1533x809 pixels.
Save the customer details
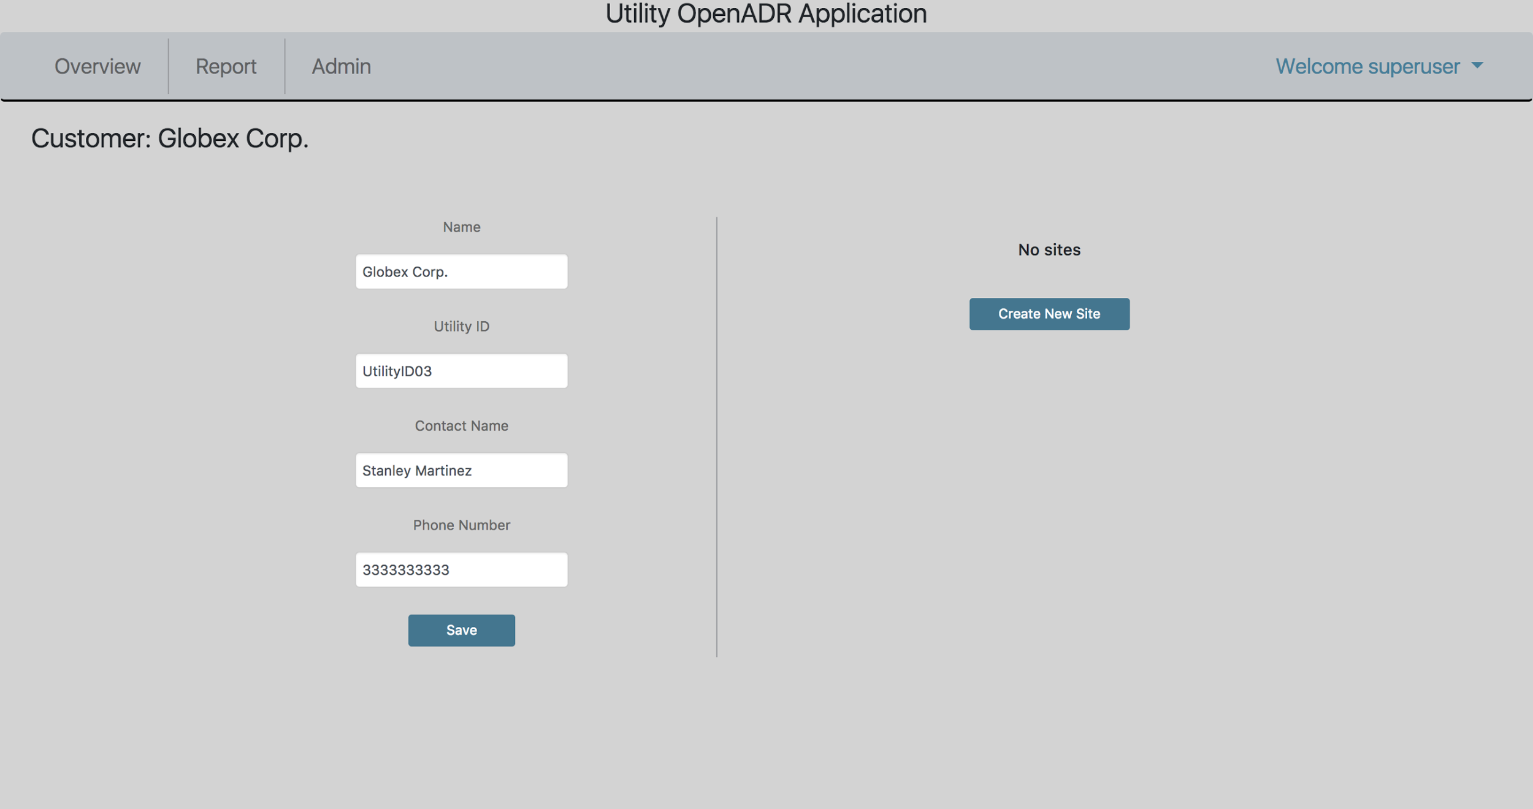[461, 630]
